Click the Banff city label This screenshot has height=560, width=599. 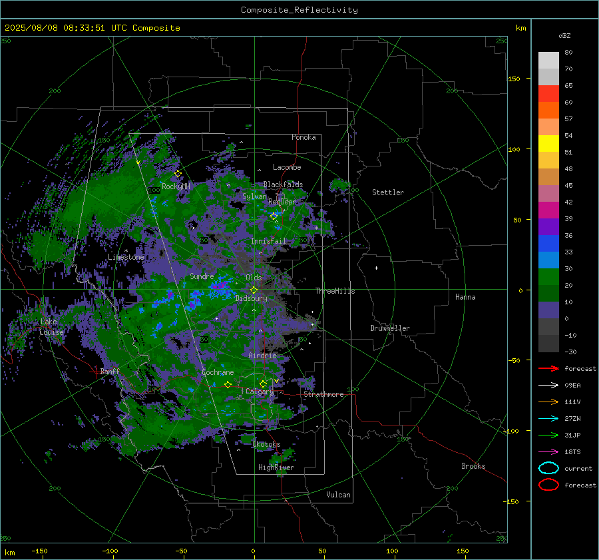coord(110,371)
